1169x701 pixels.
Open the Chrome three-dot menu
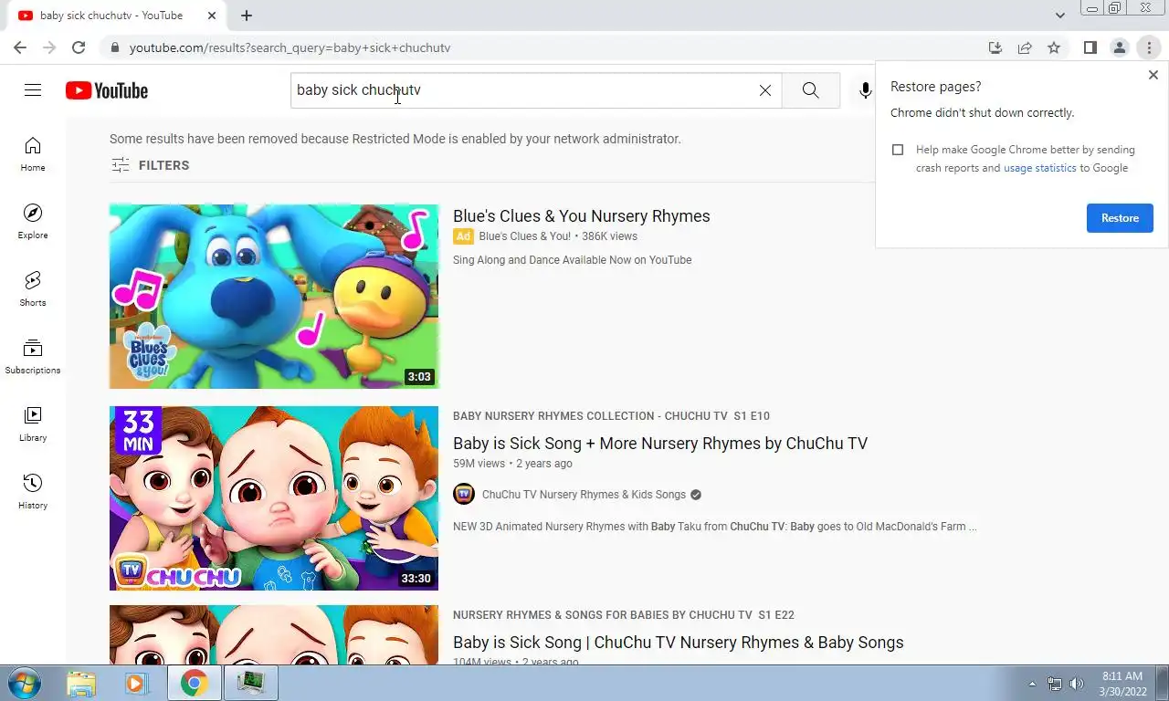1149,47
